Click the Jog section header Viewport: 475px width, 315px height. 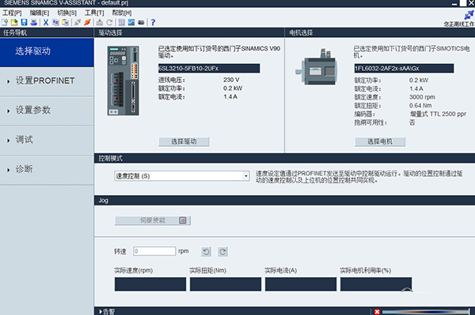[x=284, y=201]
